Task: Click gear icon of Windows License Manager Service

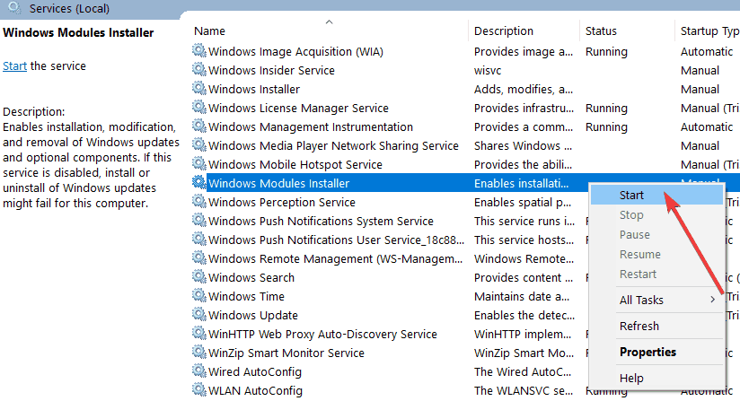Action: [x=199, y=107]
